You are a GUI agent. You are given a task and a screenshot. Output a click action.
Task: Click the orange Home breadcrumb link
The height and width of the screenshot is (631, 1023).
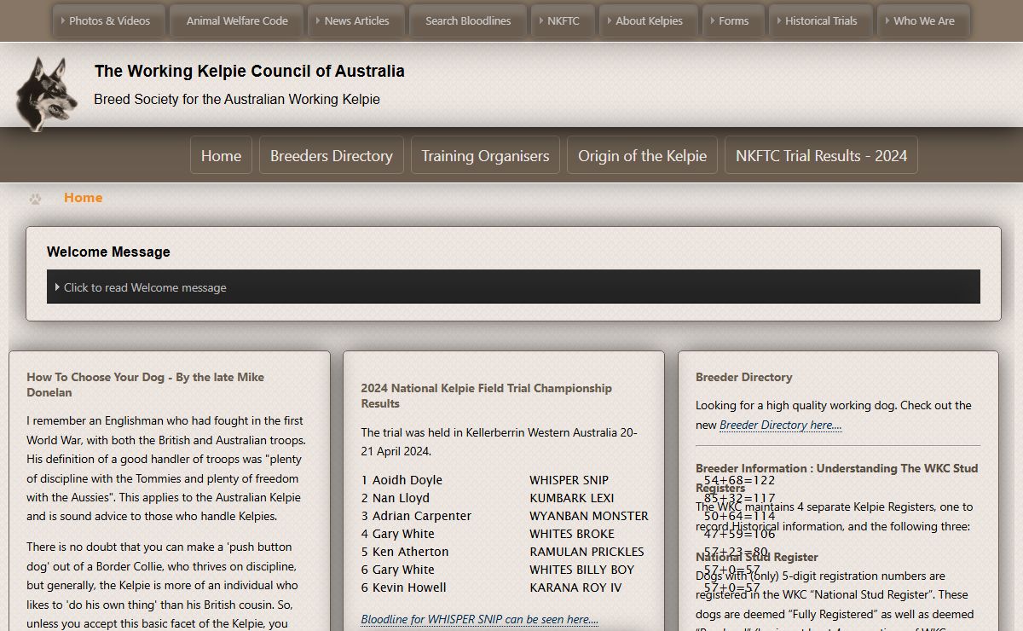point(83,198)
